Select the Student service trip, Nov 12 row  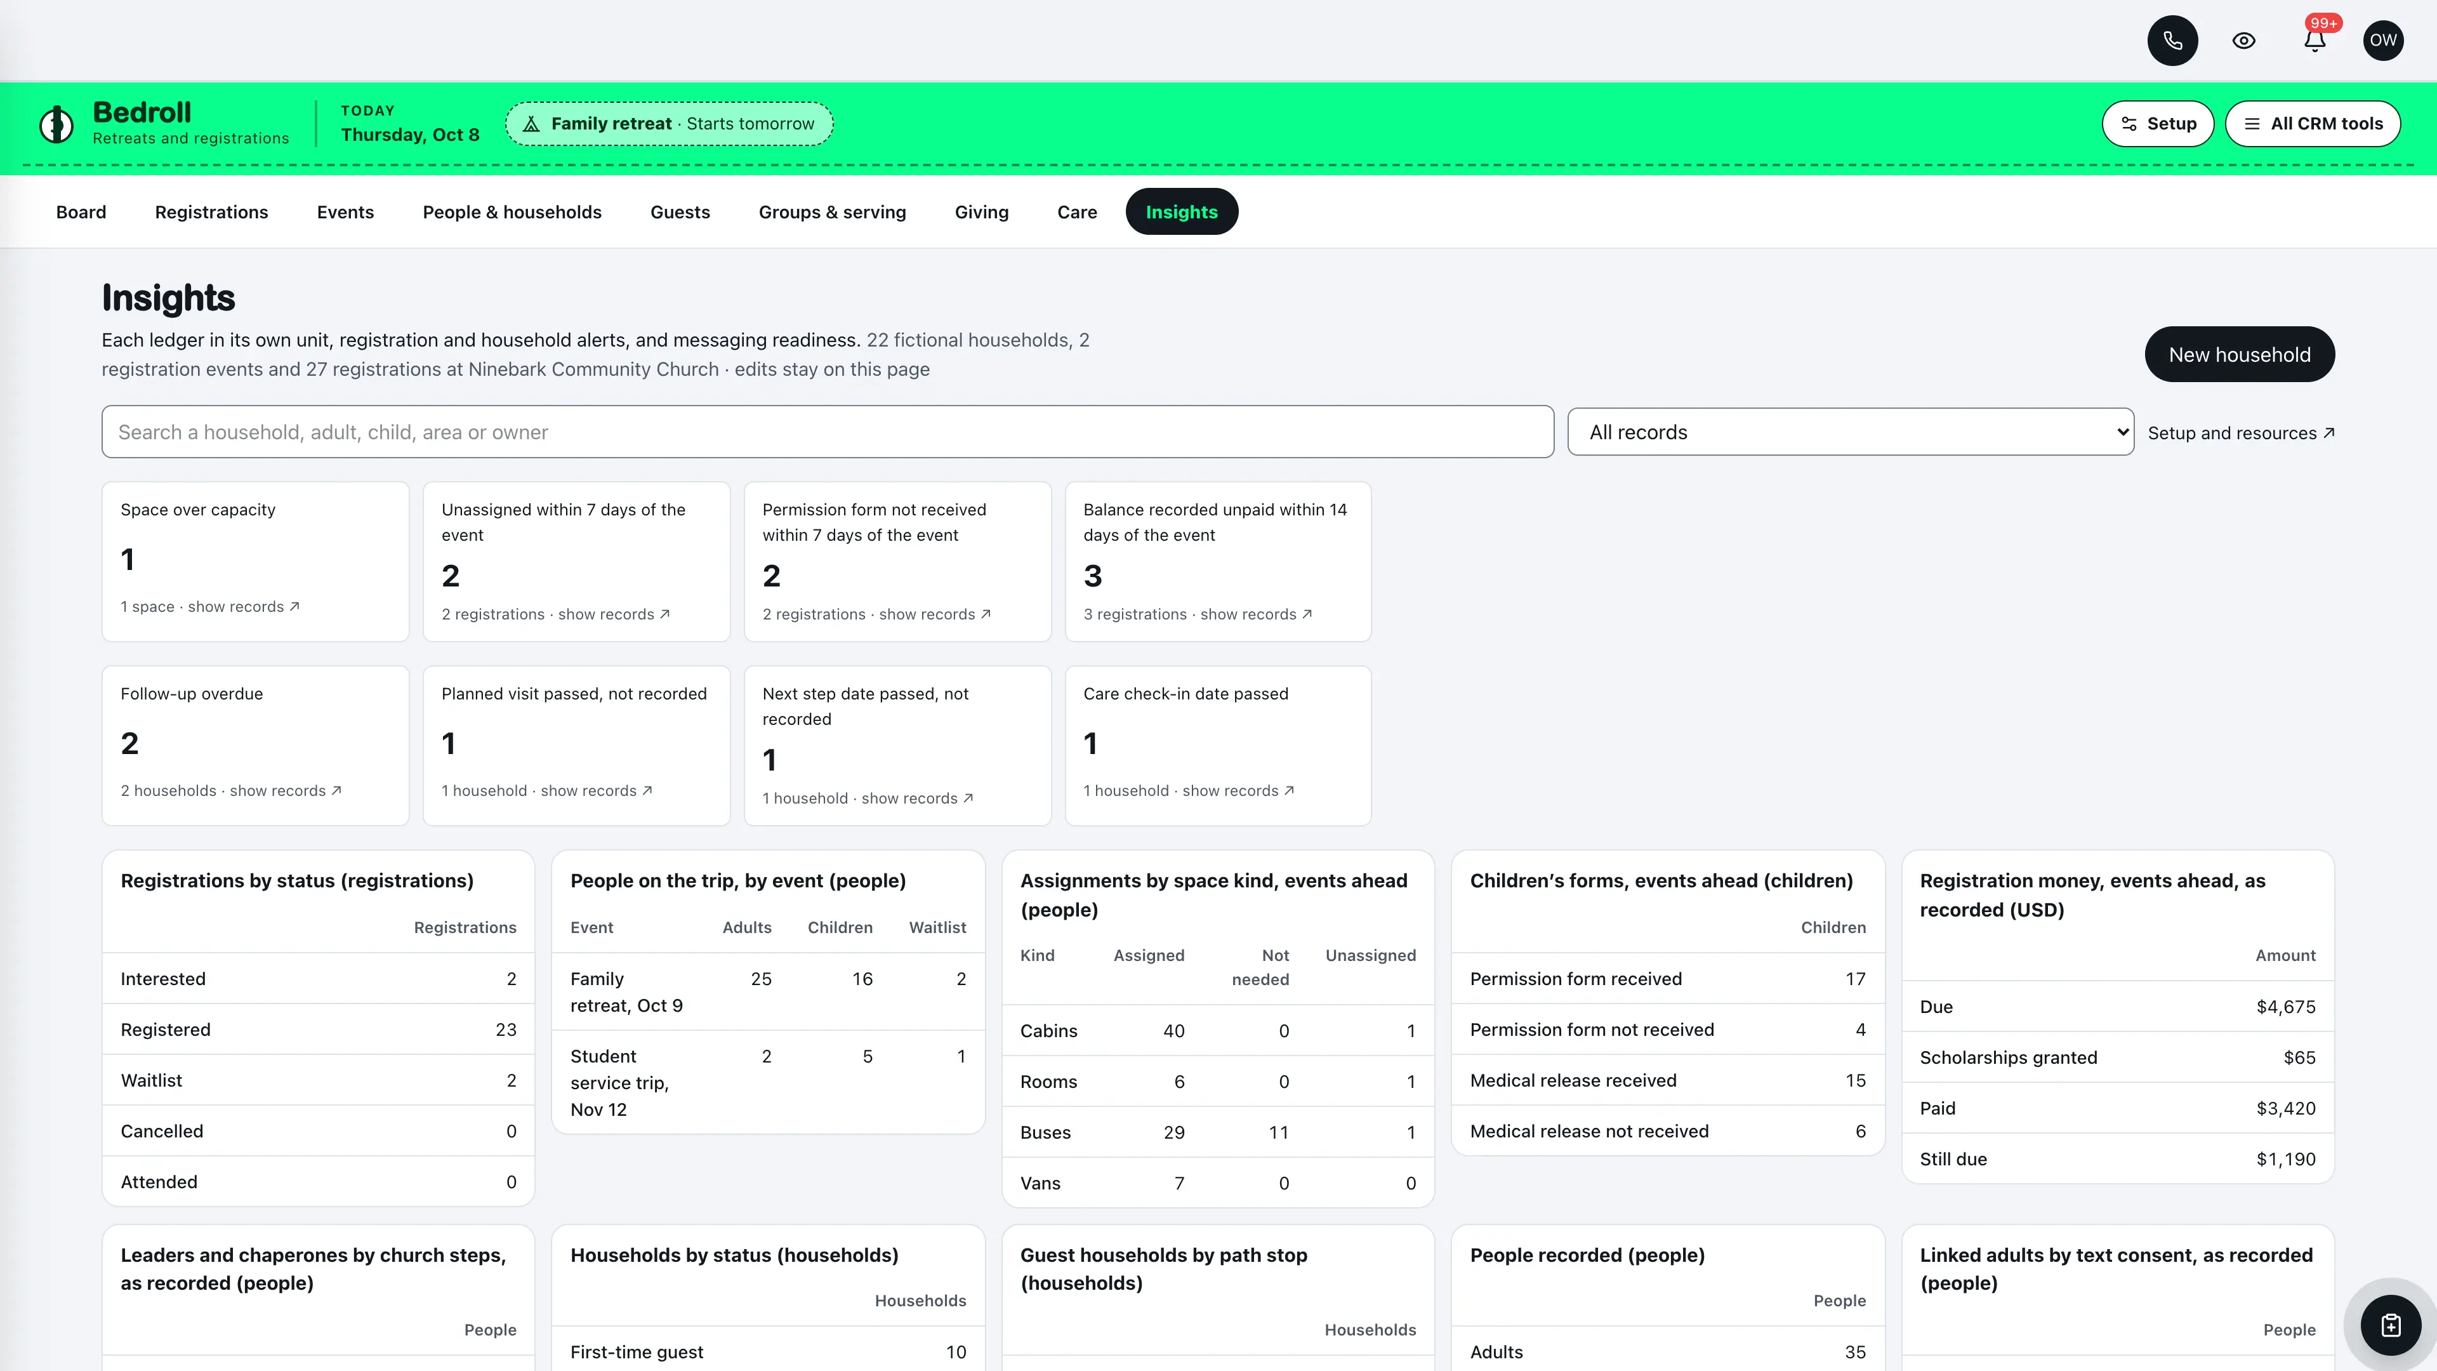point(768,1082)
